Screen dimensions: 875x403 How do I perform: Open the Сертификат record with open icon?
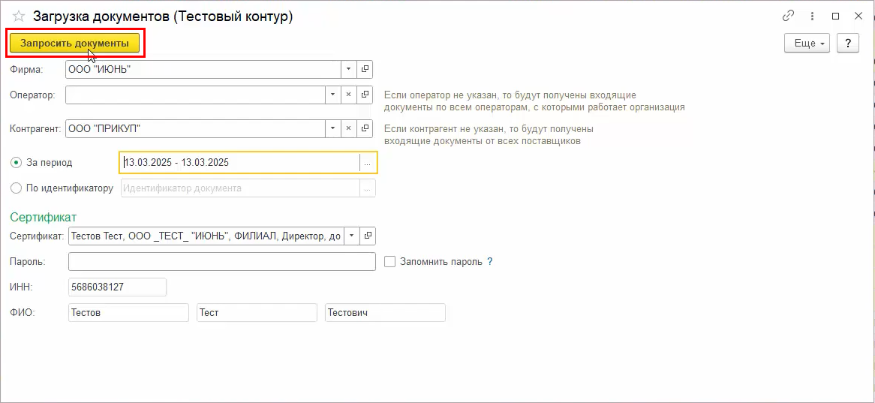(368, 236)
